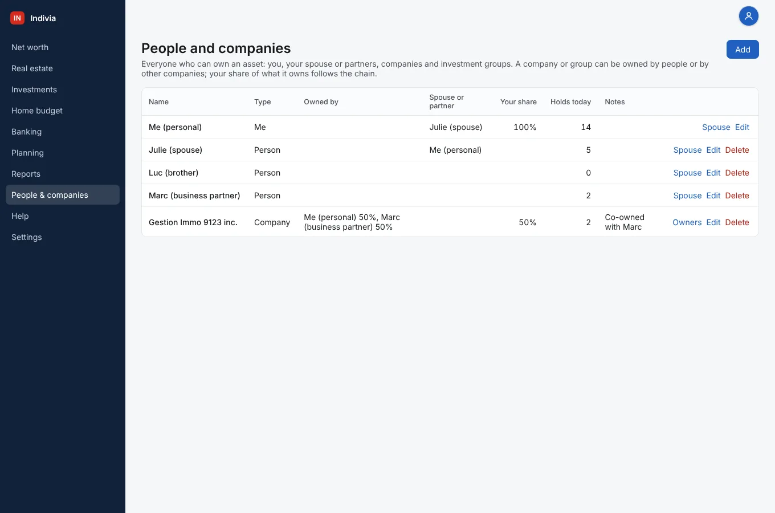Click the Indivia IN logo badge
Screen dimensions: 775x513
17,18
